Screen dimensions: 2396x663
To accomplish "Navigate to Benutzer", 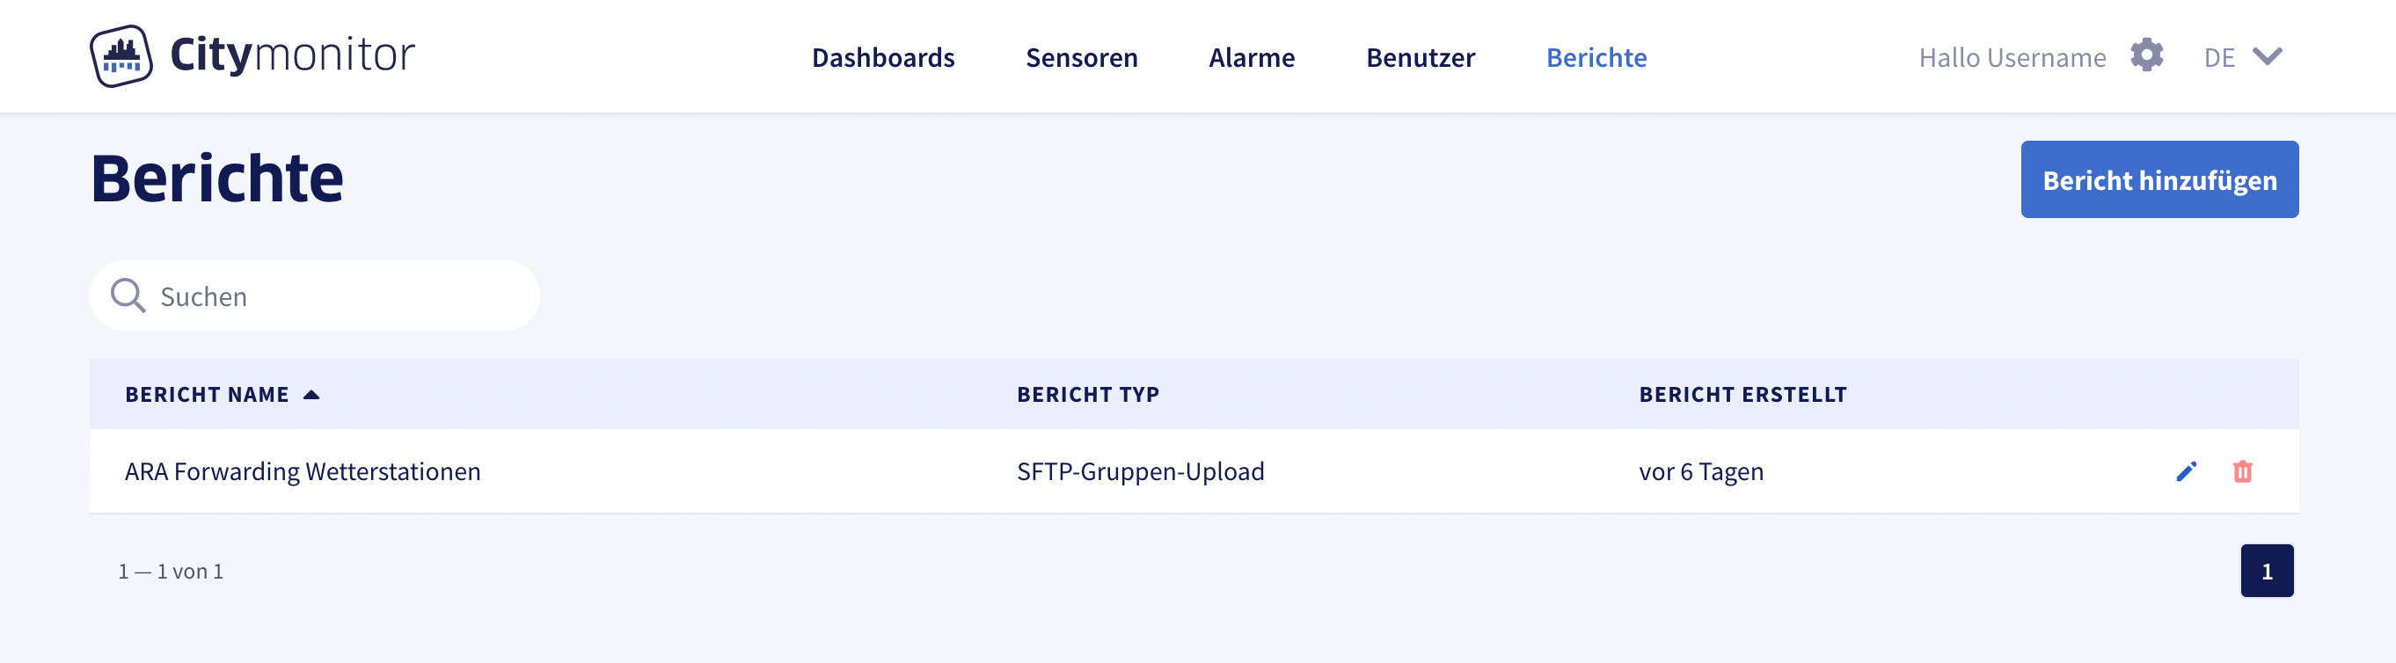I will point(1420,58).
